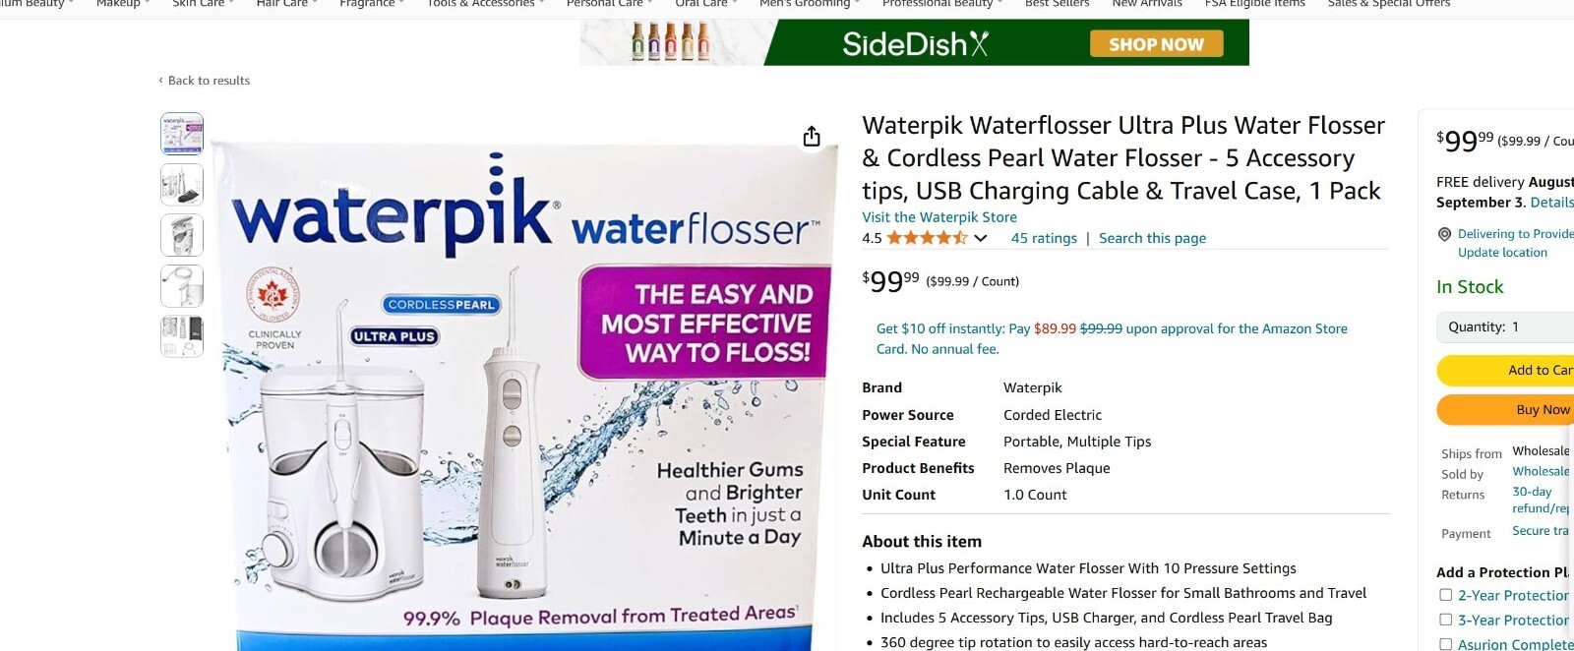Click the Add to Cart button
The height and width of the screenshot is (651, 1574).
[1505, 371]
